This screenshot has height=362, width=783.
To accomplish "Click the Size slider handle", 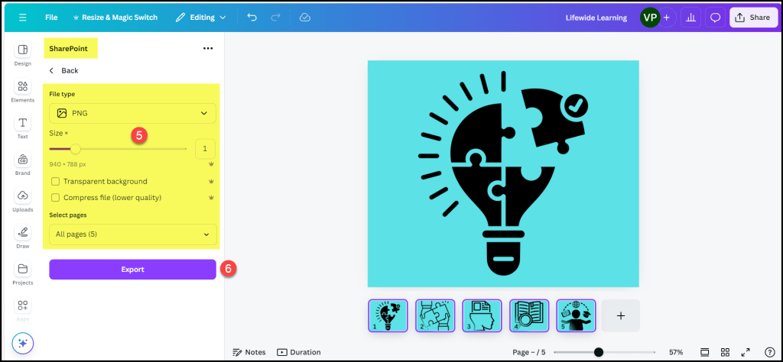I will click(75, 149).
